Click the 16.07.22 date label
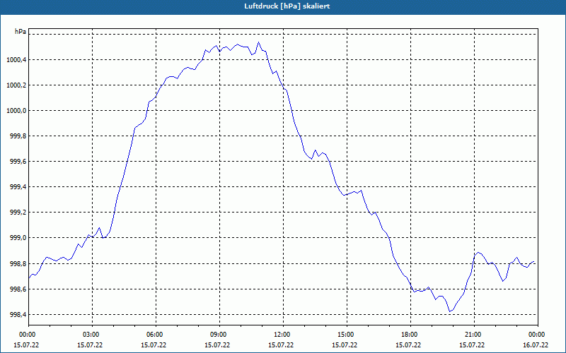The height and width of the screenshot is (353, 566). (x=536, y=345)
